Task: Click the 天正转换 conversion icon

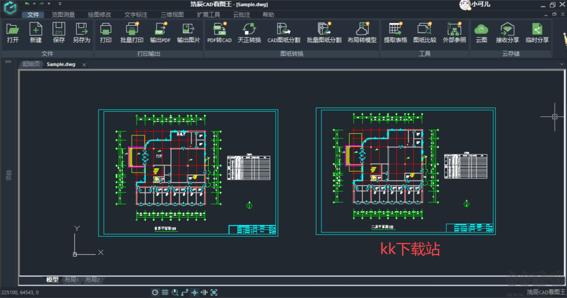Action: click(249, 33)
